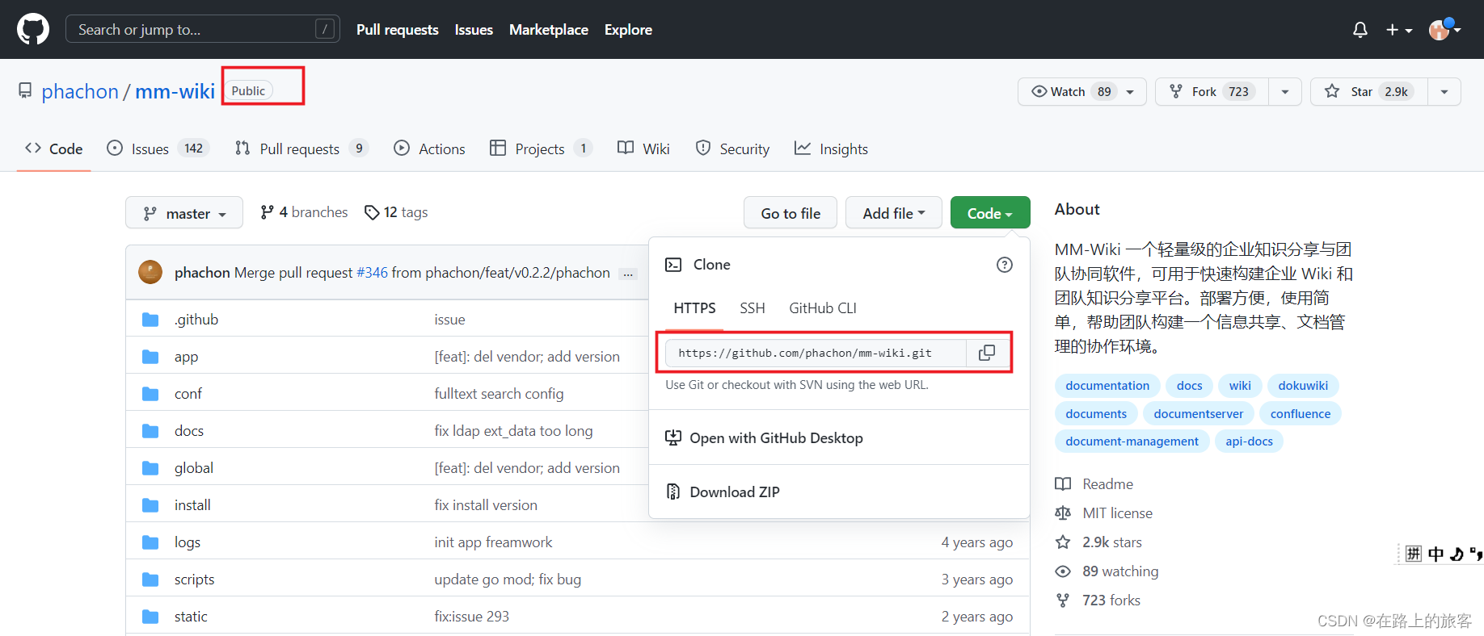
Task: Open the global folder
Action: click(194, 468)
